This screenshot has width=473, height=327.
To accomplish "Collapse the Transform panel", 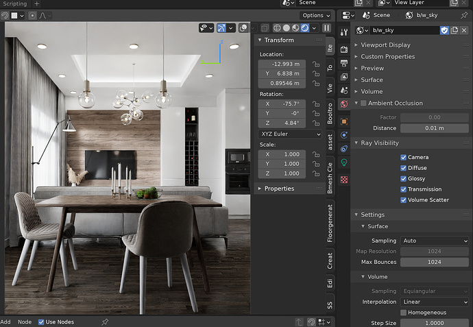I will (x=259, y=40).
